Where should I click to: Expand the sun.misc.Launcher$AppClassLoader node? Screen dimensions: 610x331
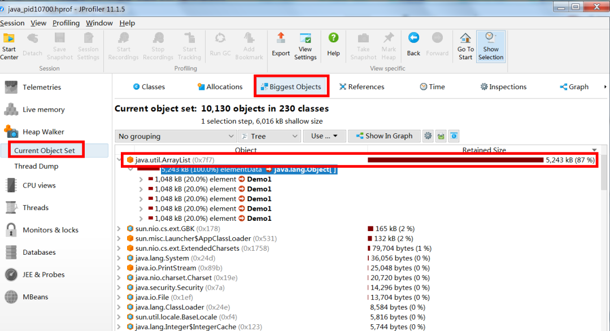tap(119, 238)
